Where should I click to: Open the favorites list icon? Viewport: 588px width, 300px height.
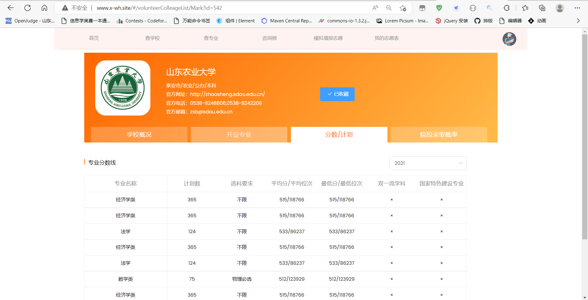pyautogui.click(x=525, y=8)
